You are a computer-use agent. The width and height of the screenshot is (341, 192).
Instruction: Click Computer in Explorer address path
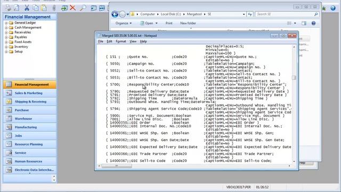tap(148, 14)
